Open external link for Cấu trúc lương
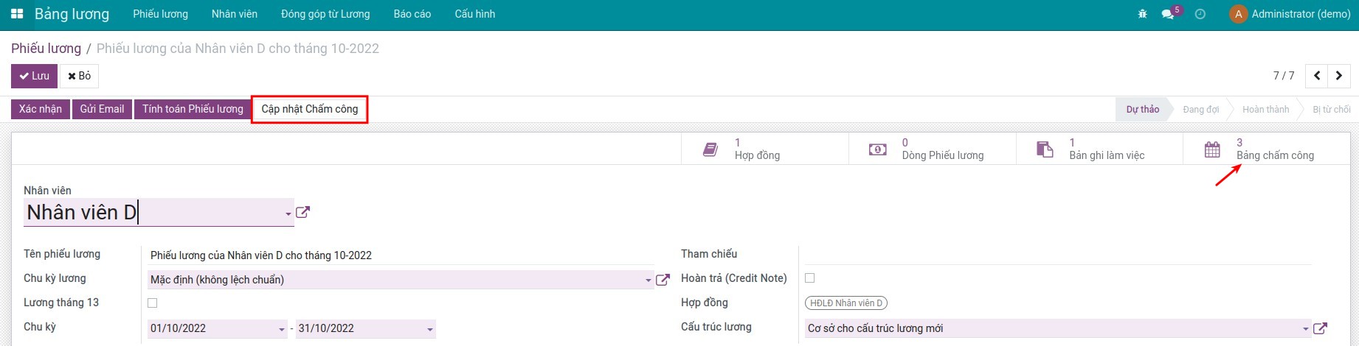 (x=1321, y=328)
